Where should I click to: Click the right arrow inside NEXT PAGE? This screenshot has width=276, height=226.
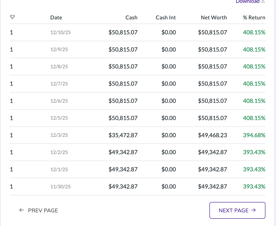click(x=253, y=210)
